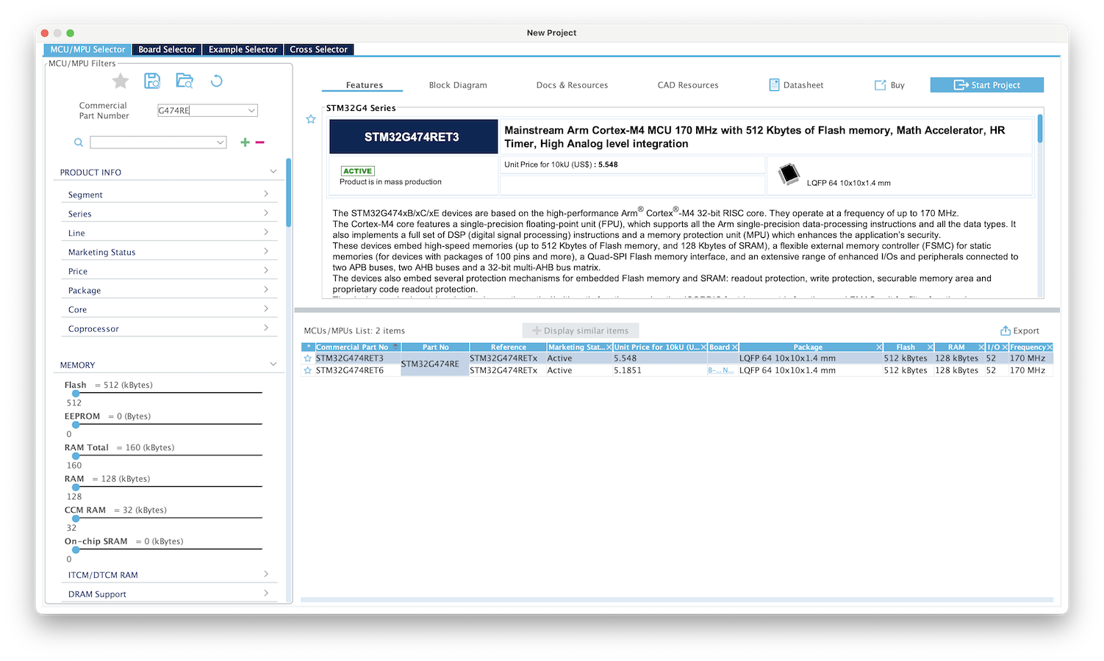
Task: Open the load saved search folder icon
Action: pos(184,81)
